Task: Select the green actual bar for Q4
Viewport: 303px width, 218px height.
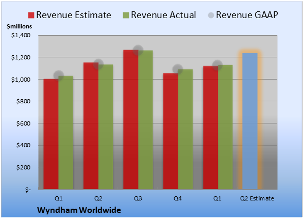Action: coord(186,129)
